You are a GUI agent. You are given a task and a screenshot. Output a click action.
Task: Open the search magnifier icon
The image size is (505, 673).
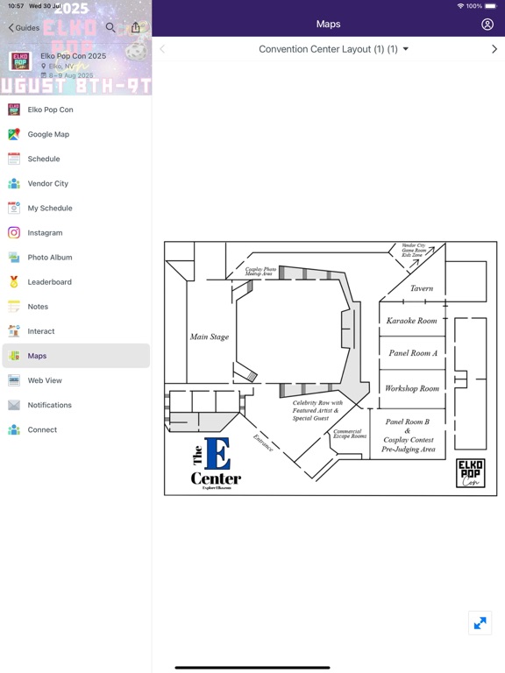(110, 27)
